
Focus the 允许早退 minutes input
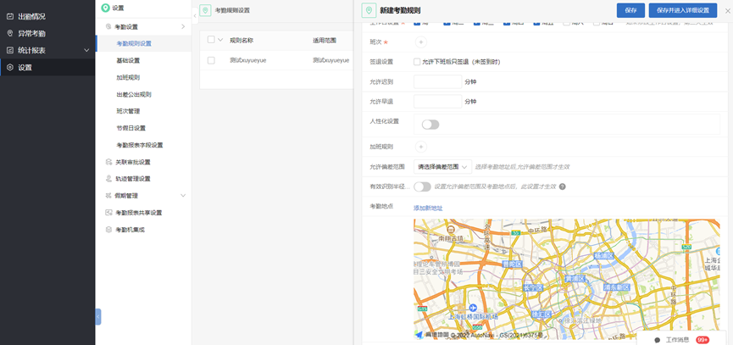point(437,102)
